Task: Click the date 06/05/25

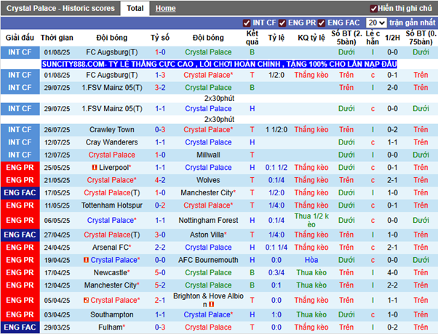Action: tap(57, 221)
